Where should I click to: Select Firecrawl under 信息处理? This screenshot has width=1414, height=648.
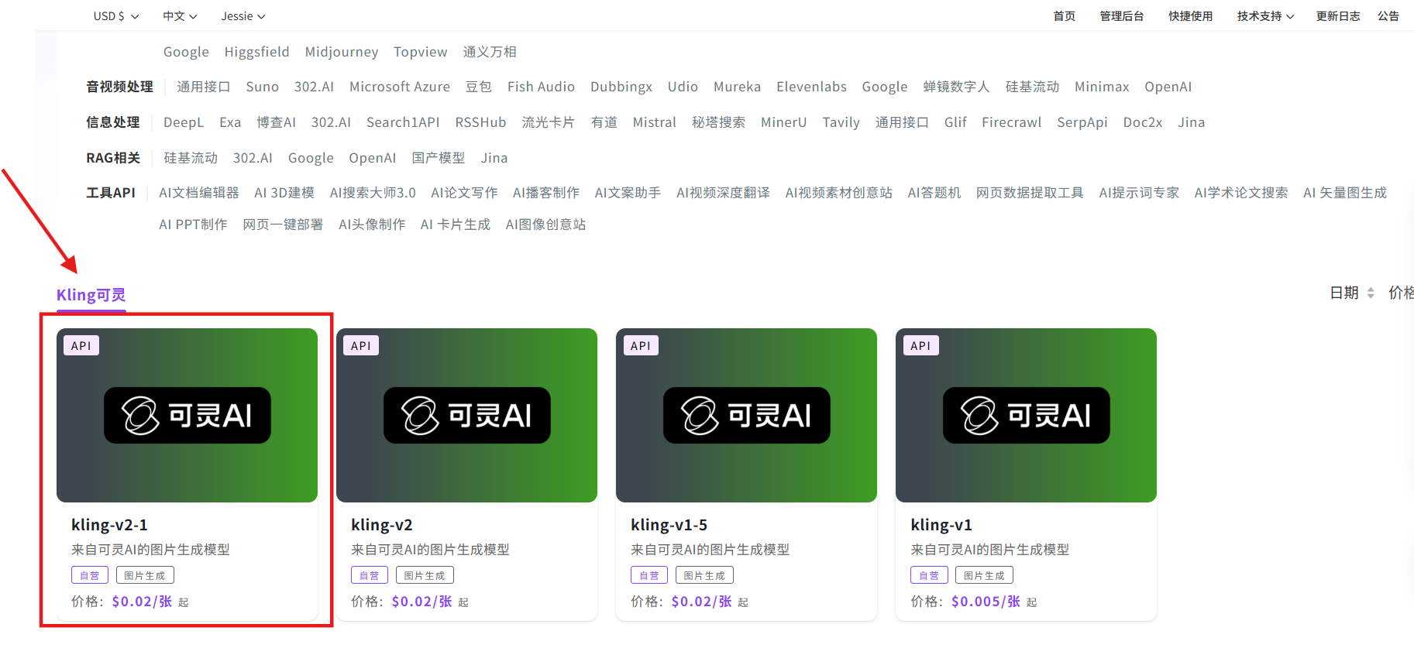click(x=1011, y=122)
